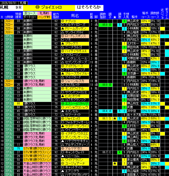Click the はそろそろか text box

[89, 8]
